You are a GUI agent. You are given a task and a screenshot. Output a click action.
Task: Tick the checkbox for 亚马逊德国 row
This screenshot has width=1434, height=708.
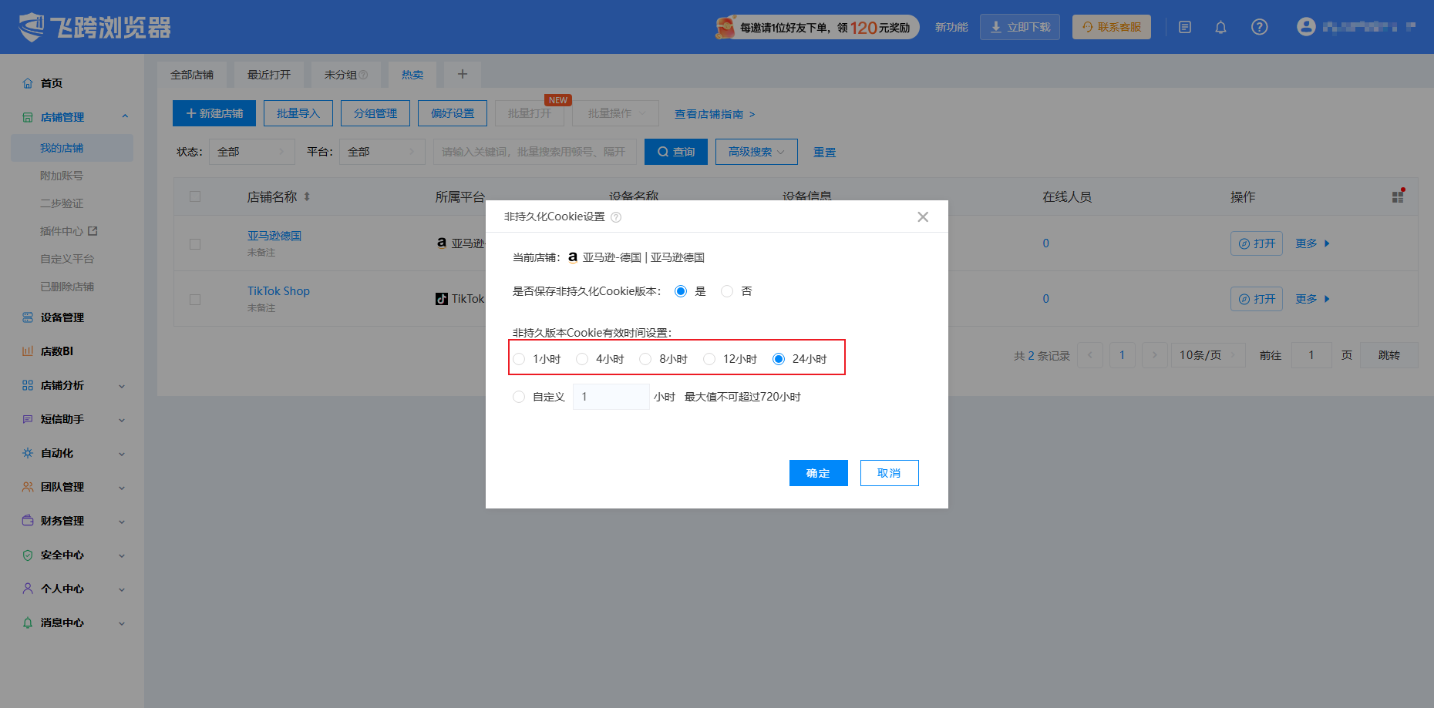[x=195, y=244]
